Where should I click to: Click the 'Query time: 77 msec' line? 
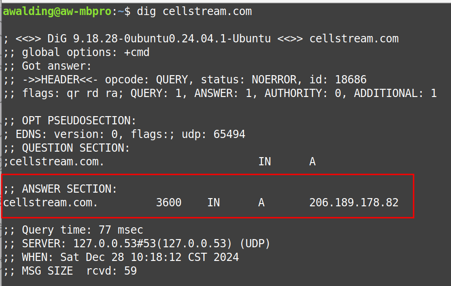point(82,230)
